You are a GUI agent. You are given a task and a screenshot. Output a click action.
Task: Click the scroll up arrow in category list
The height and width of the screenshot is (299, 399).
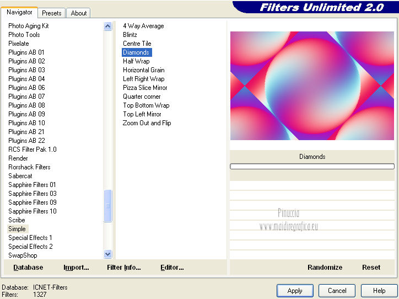click(x=107, y=26)
